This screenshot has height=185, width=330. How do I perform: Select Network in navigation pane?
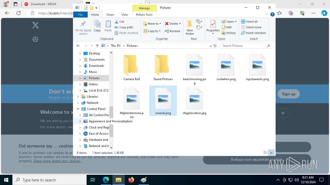pos(93,103)
